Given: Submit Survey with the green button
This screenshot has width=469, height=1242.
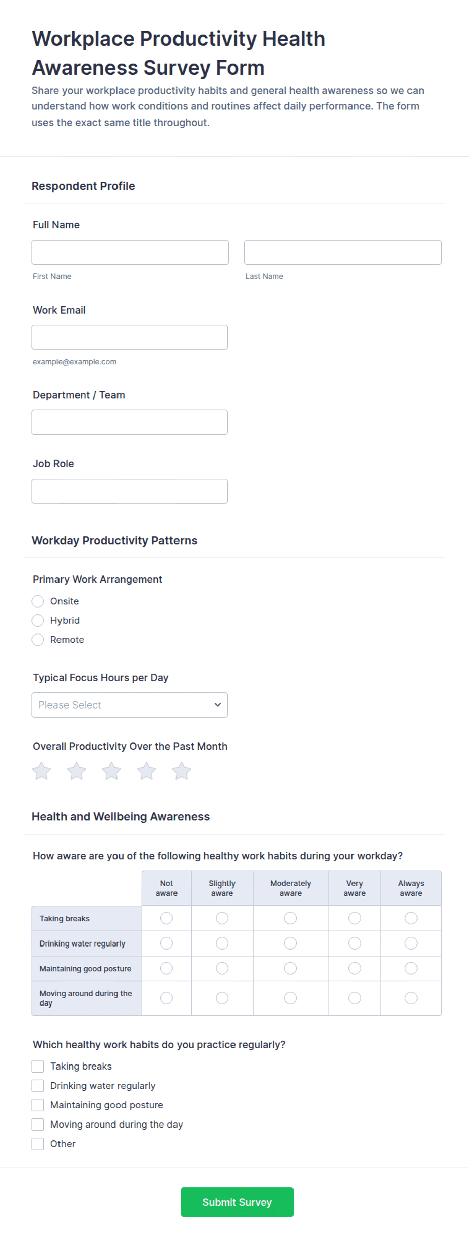Looking at the screenshot, I should [237, 1202].
